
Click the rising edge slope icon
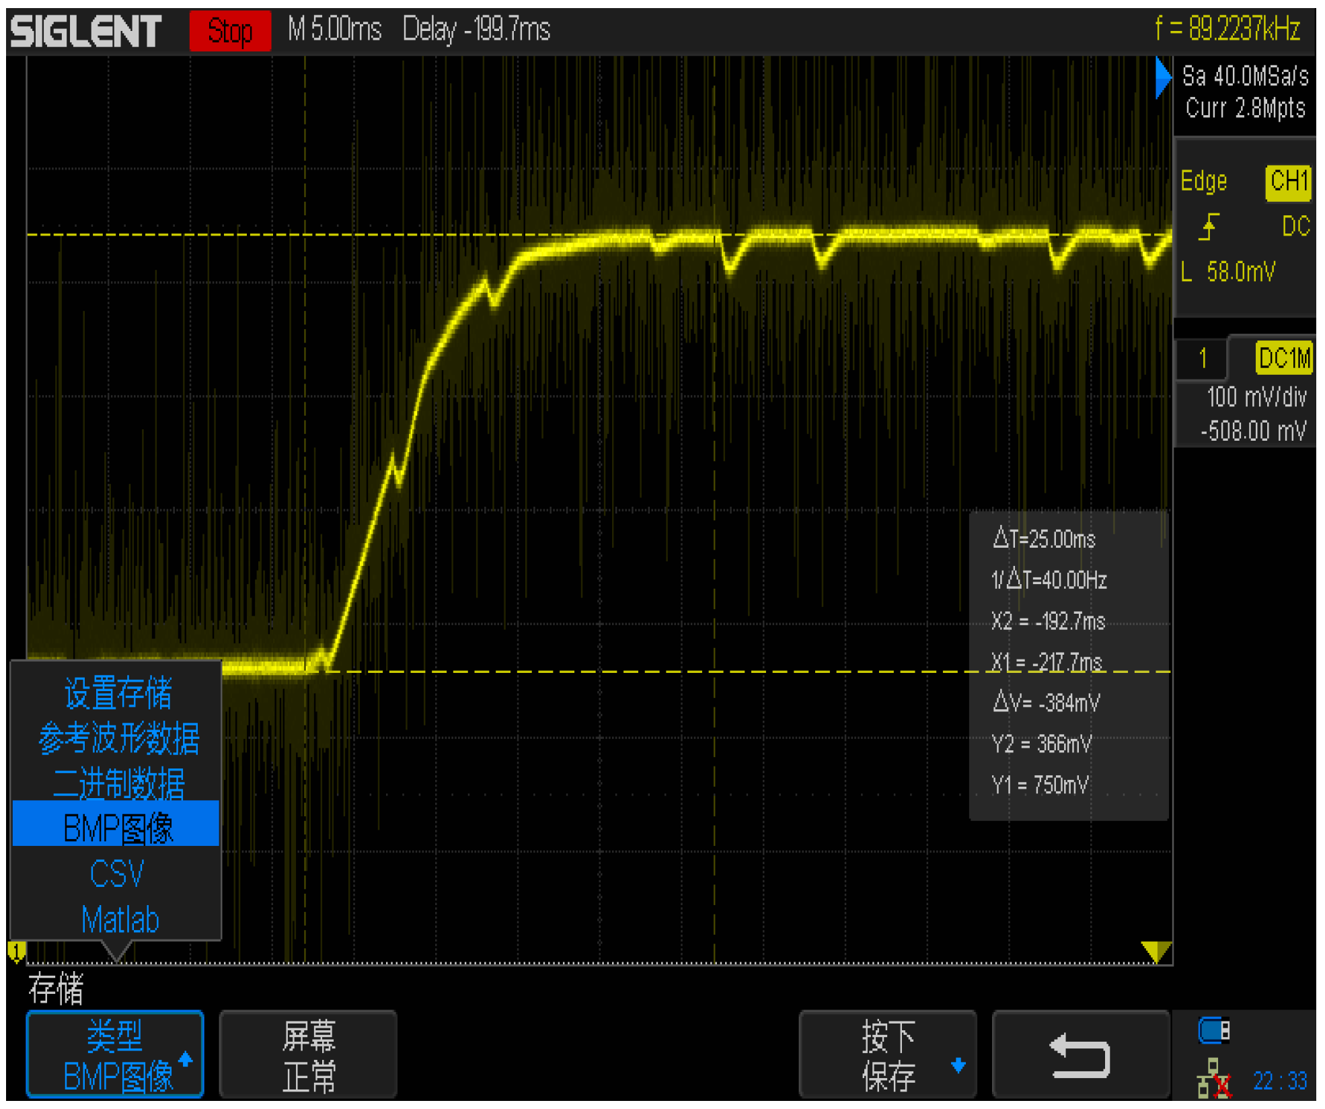1209,227
